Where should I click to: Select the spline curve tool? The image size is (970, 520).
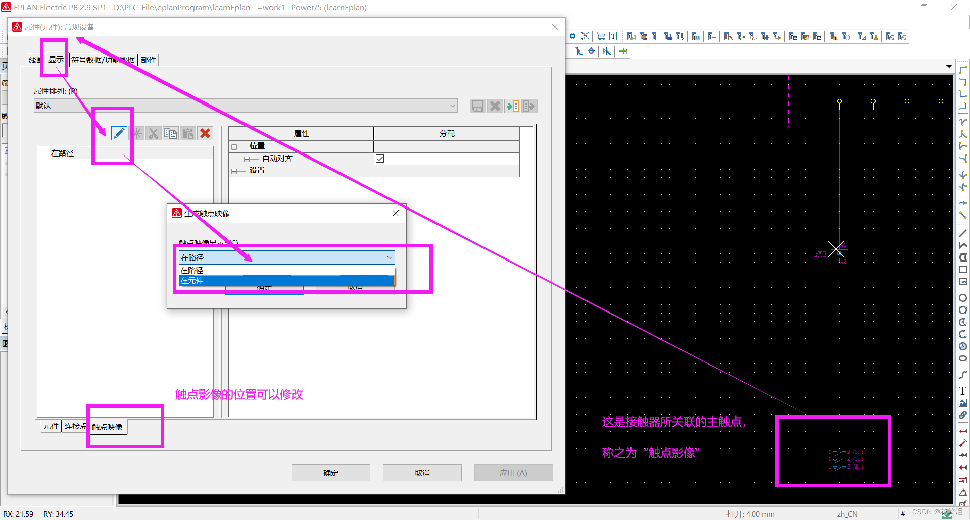963,375
